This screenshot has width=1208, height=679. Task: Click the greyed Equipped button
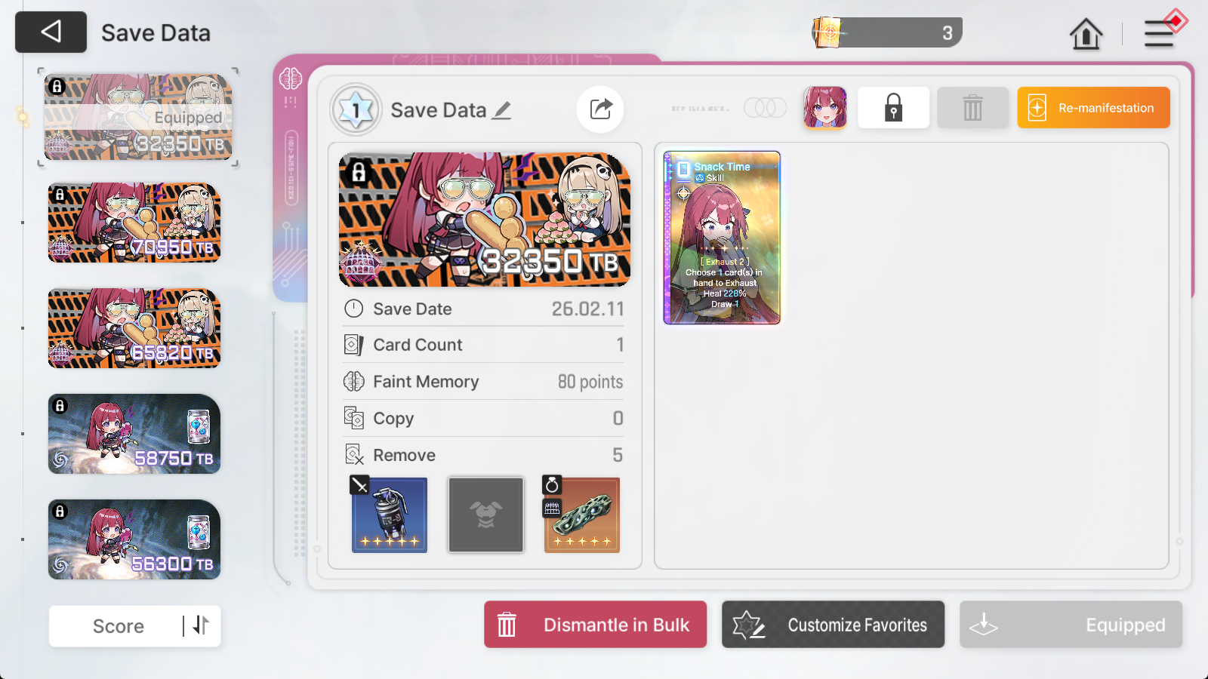click(1071, 625)
